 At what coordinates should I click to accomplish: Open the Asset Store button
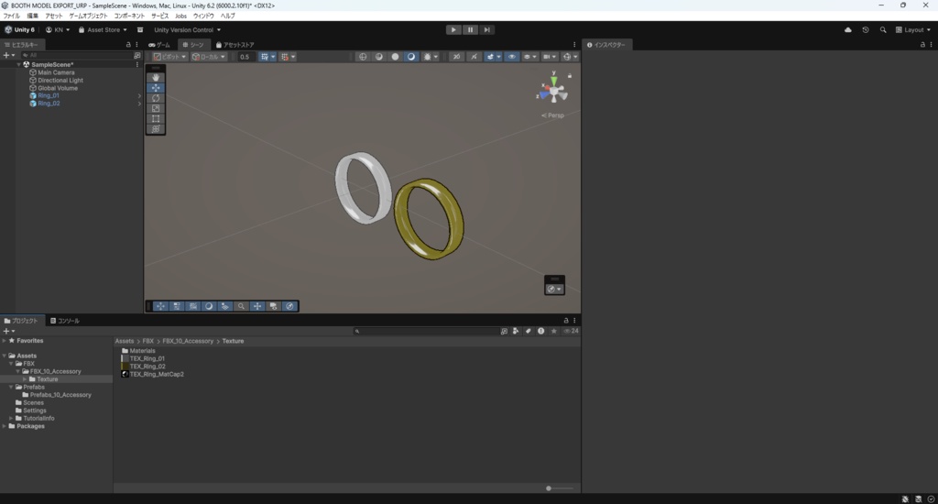pos(103,30)
